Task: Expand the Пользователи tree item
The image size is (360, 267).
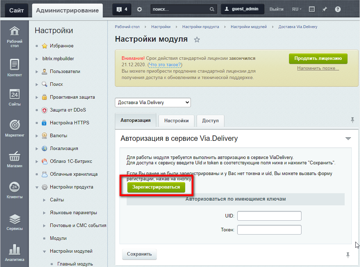Action: pyautogui.click(x=37, y=72)
